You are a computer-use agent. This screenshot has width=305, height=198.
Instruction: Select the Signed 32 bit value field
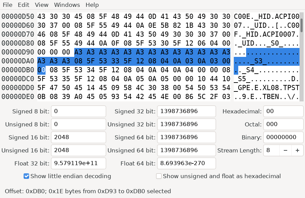pos(186,111)
